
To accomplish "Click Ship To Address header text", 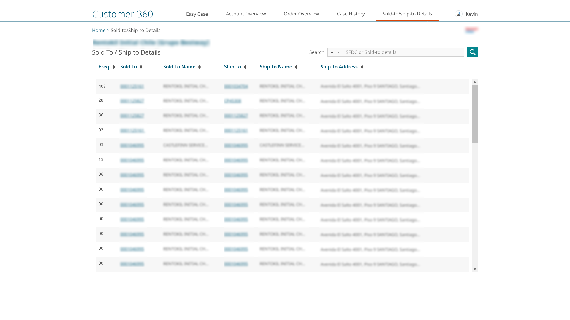I will pos(339,67).
